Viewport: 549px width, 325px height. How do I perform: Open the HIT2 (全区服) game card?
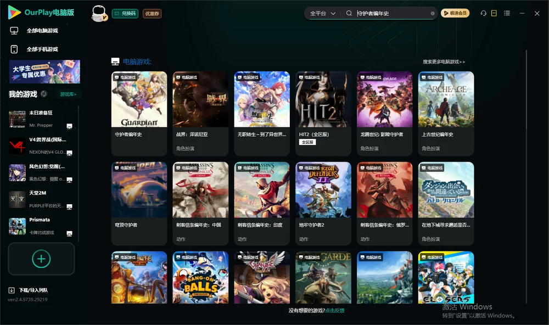(323, 114)
